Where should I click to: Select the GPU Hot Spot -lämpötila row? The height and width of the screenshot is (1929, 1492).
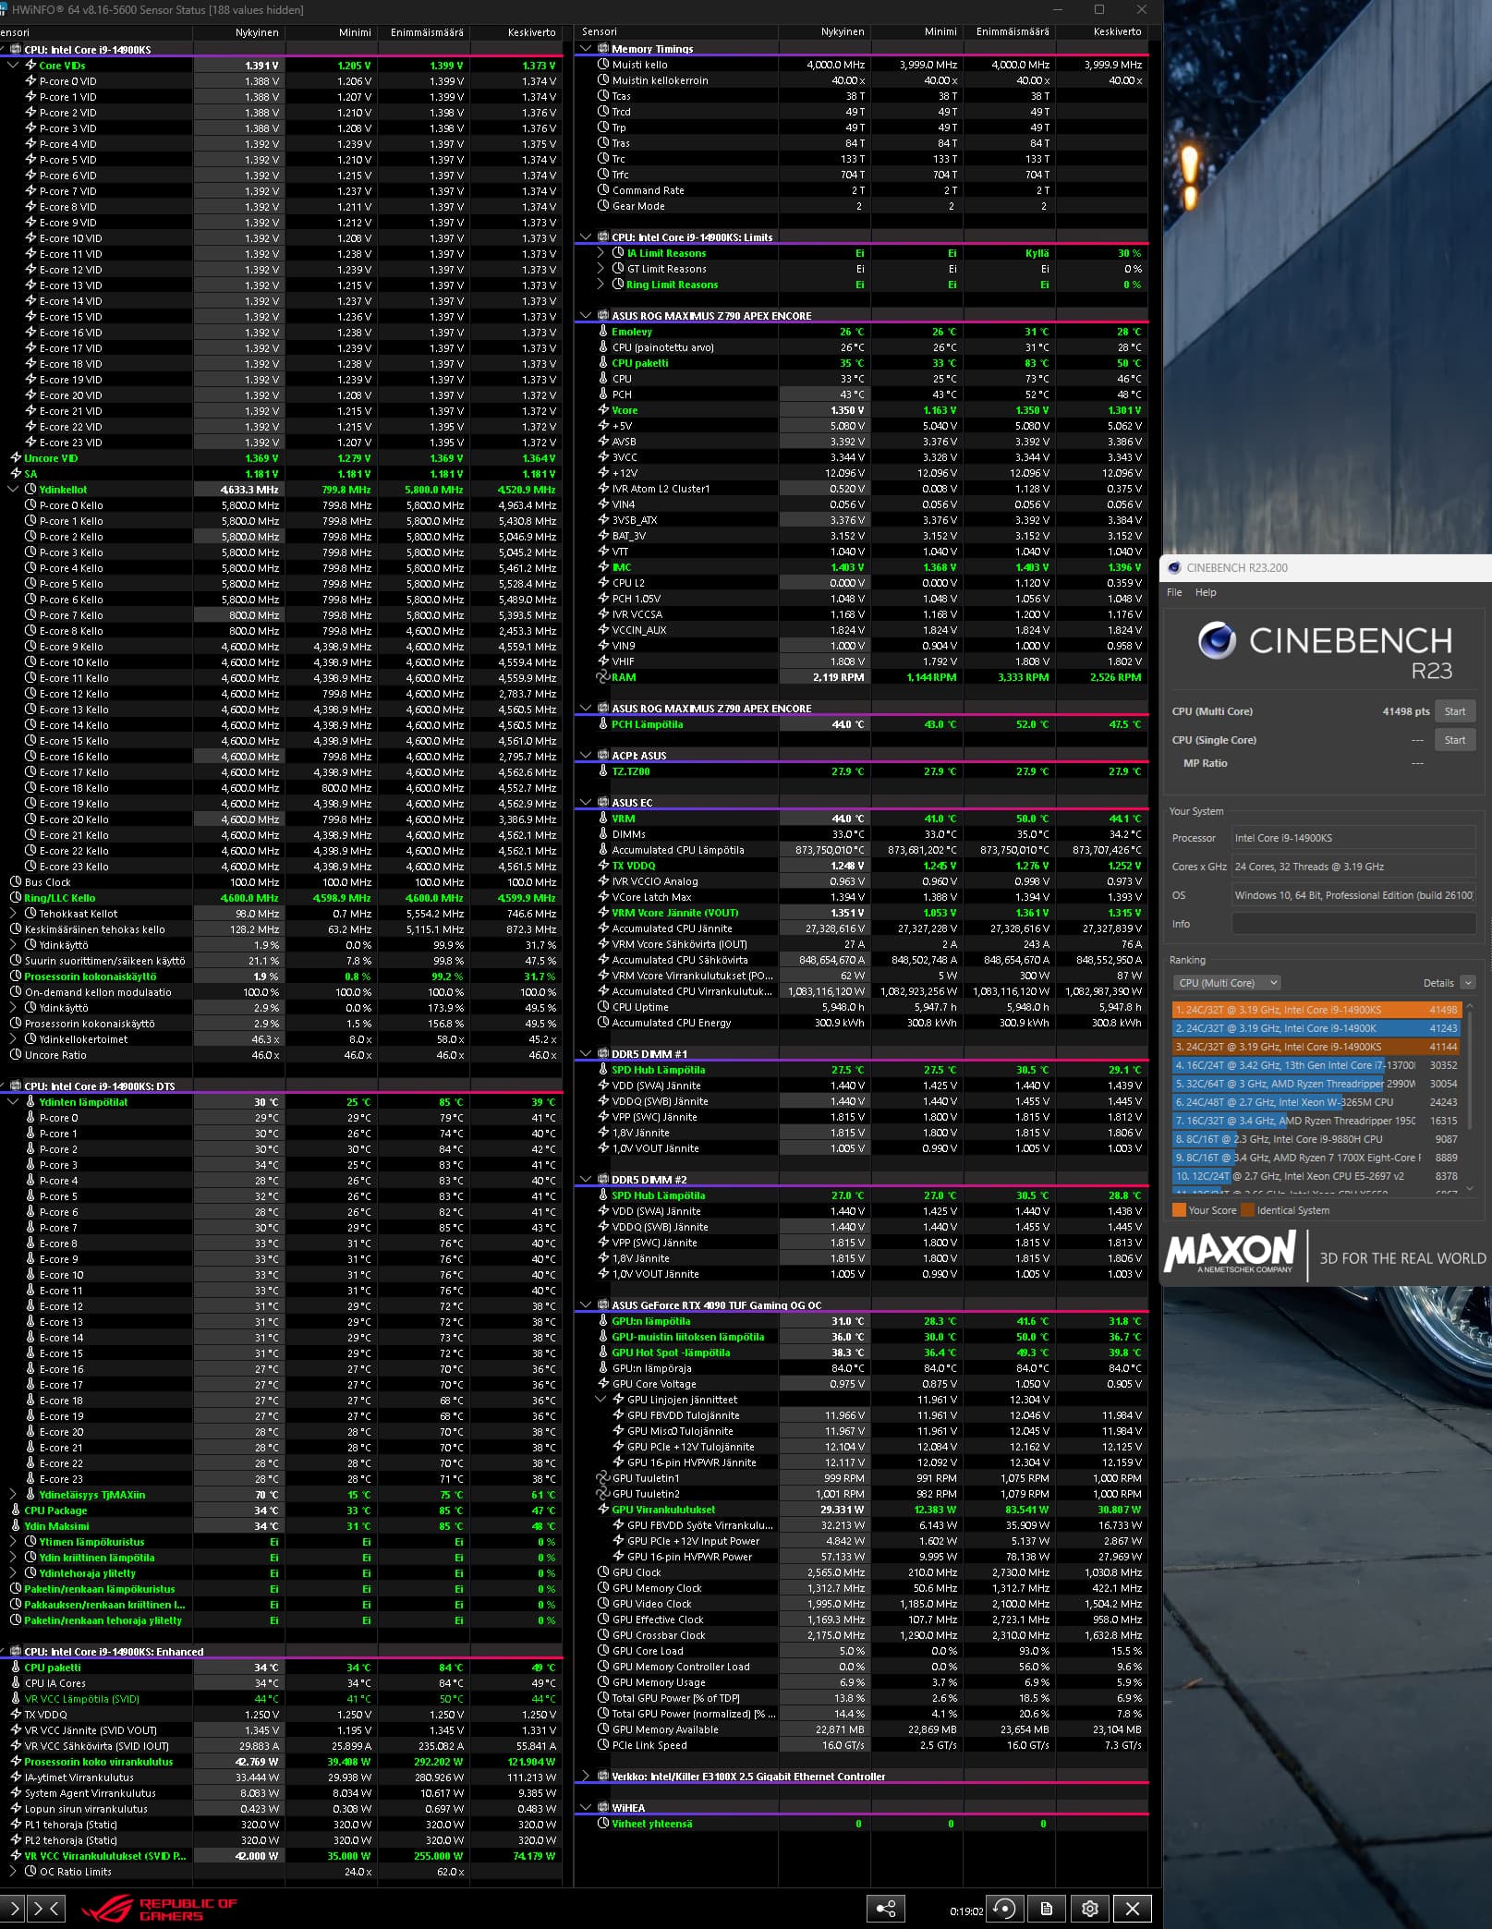tap(864, 1353)
